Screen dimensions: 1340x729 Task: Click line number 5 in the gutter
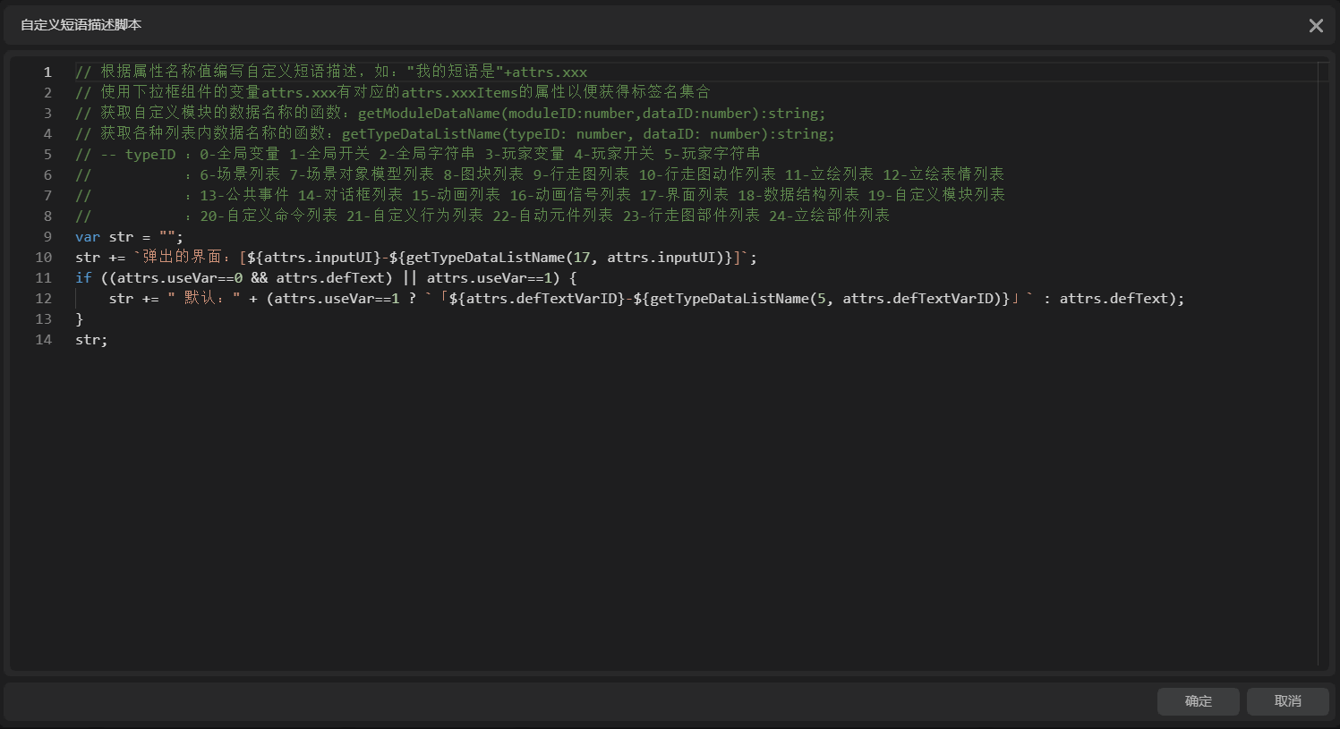[47, 154]
